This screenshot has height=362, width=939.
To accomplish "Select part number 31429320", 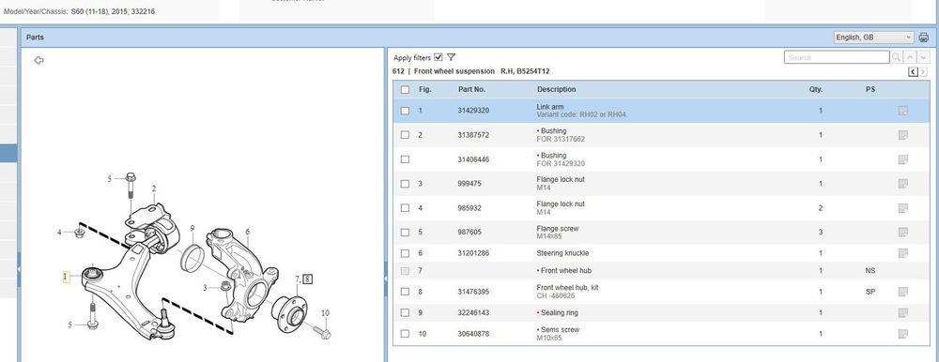I will pos(473,111).
